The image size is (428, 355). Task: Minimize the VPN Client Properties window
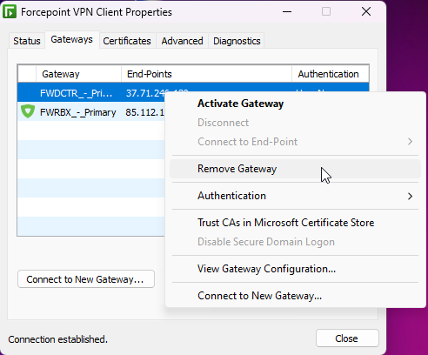[287, 12]
